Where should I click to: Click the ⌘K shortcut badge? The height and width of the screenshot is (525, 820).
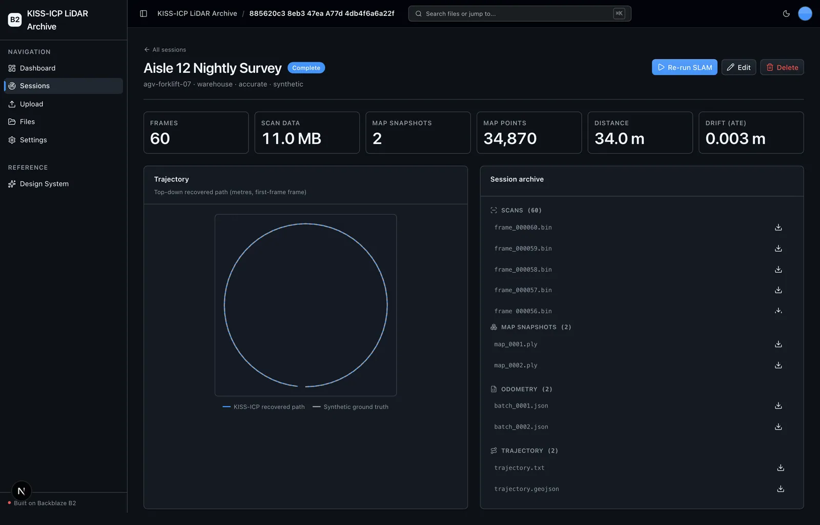coord(619,13)
